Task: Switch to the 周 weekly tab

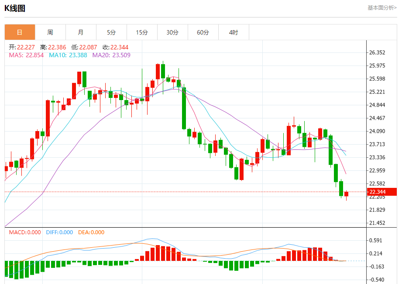Action: click(50, 32)
